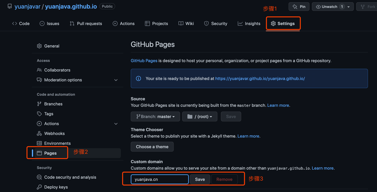Viewport: 377px width, 192px height.
Task: Open Branches settings
Action: point(53,104)
